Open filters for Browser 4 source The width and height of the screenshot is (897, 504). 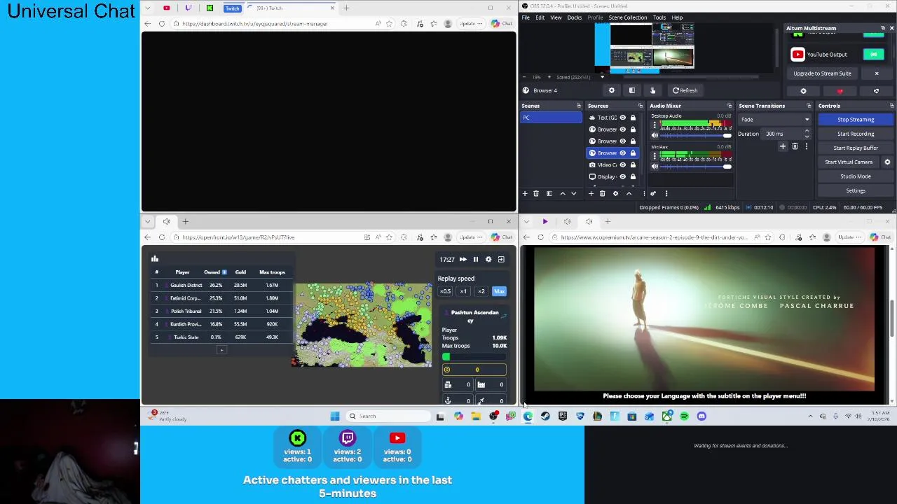(632, 90)
